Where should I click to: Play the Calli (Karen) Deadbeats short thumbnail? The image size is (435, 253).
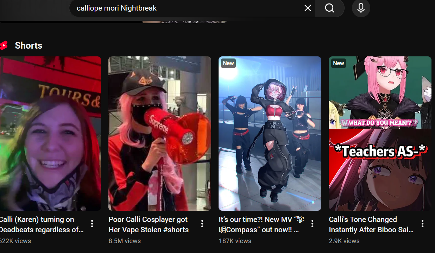click(50, 134)
